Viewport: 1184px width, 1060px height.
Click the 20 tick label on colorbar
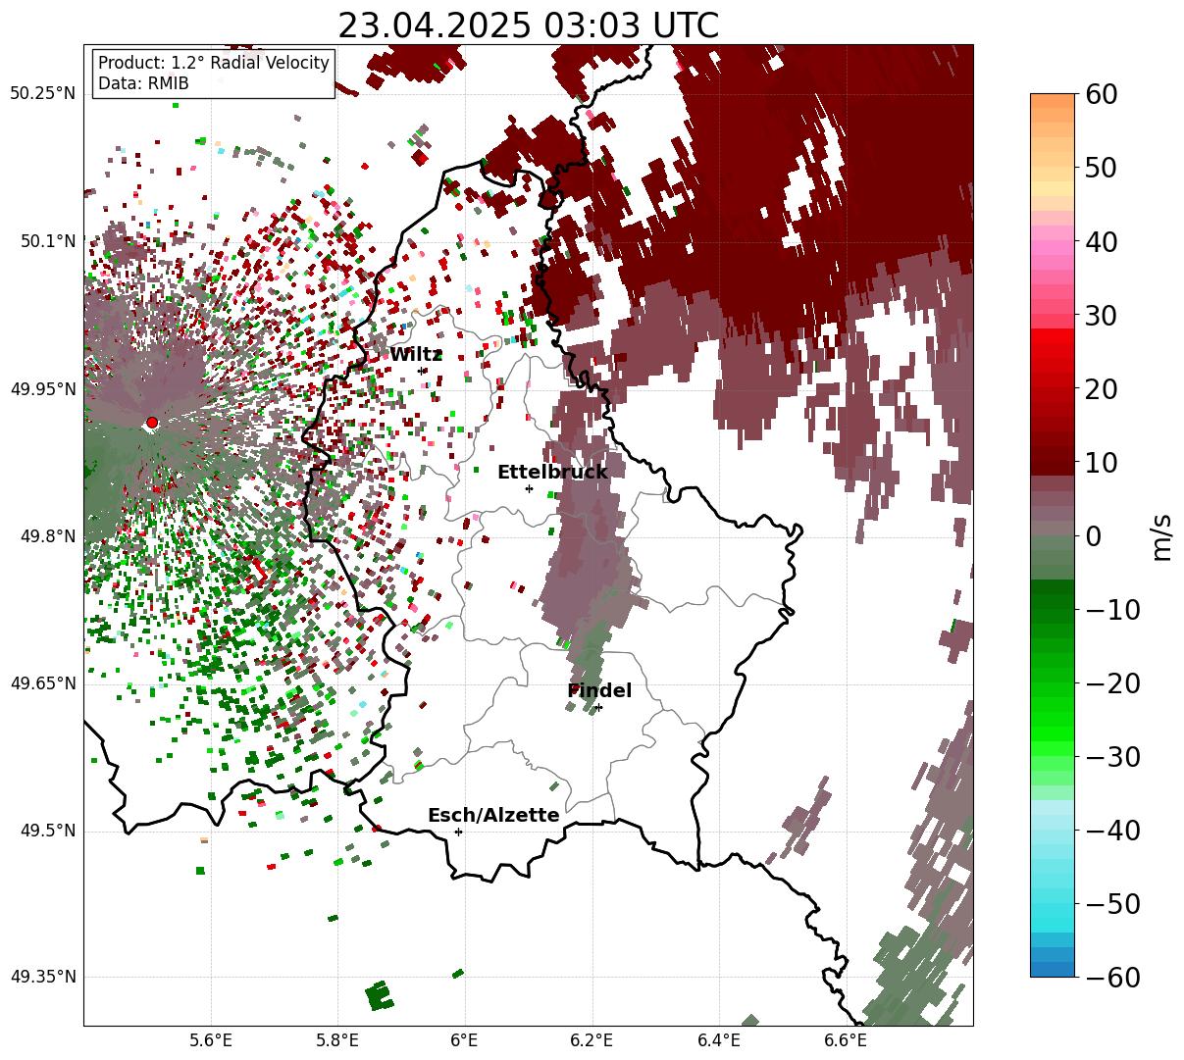(x=1102, y=389)
